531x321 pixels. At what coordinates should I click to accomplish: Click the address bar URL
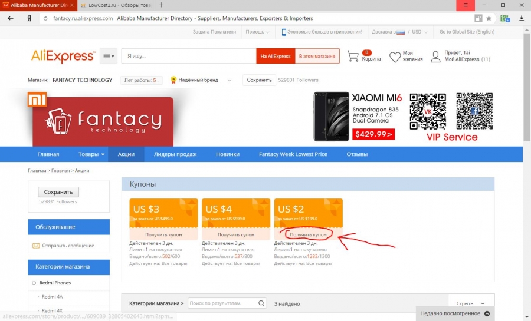83,18
